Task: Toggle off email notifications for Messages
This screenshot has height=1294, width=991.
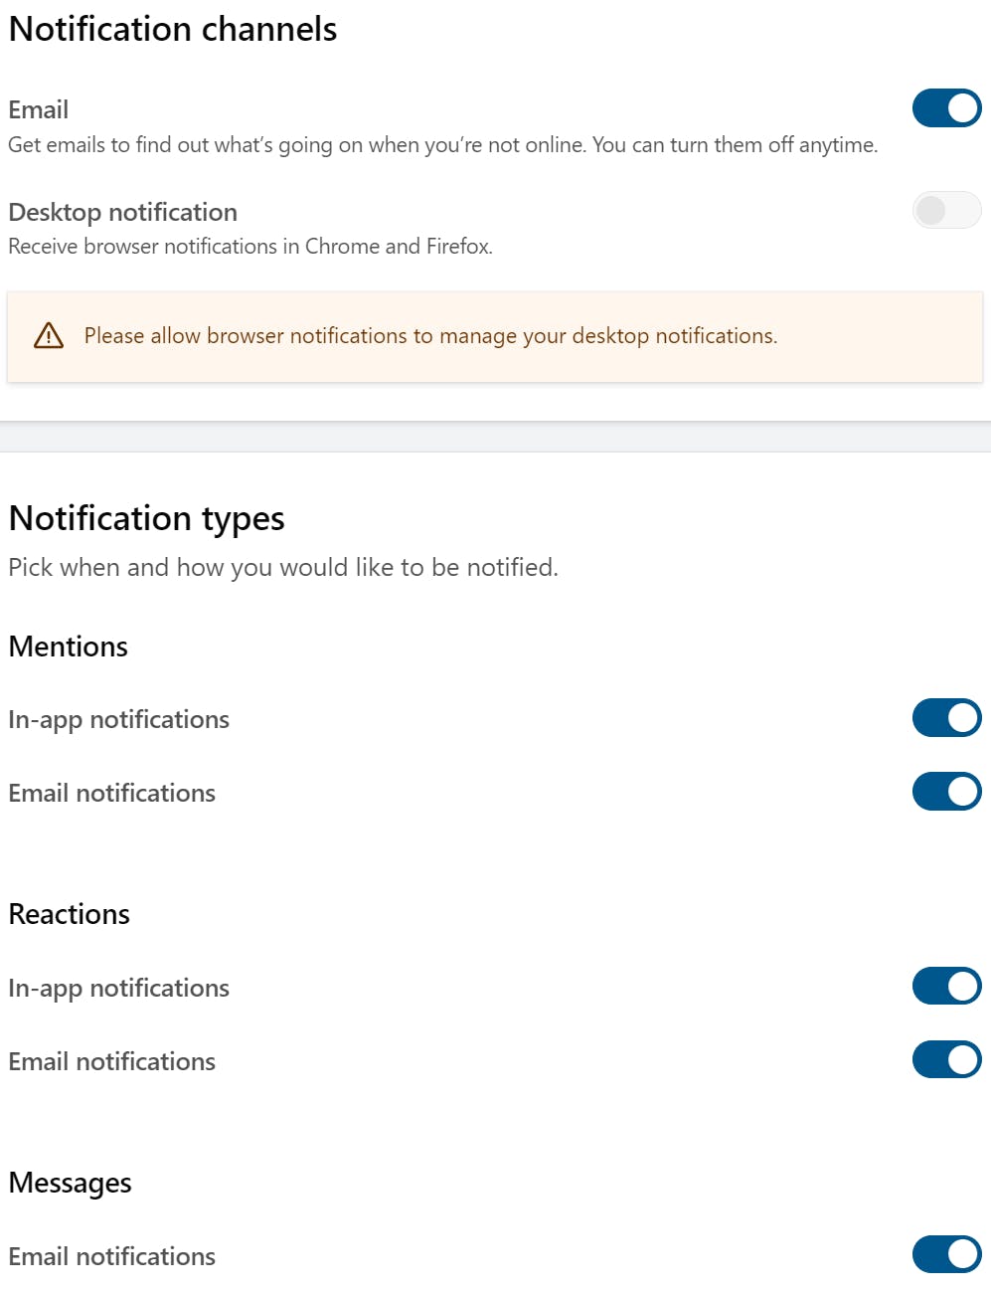Action: (x=946, y=1255)
